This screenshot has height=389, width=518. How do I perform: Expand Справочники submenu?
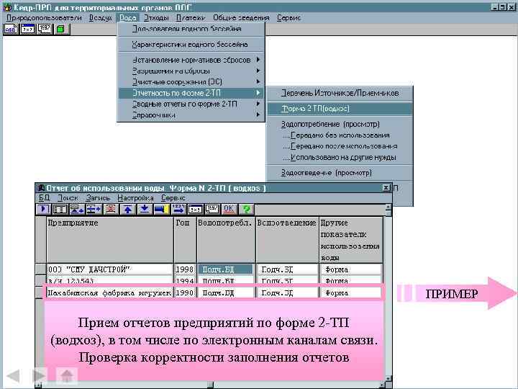tap(191, 115)
